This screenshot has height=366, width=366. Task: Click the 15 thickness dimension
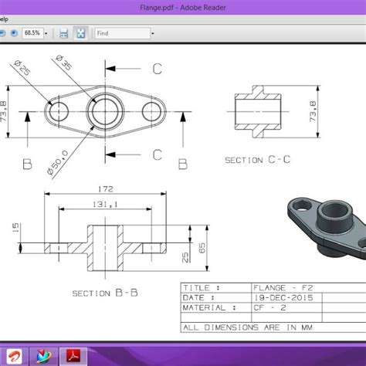[x=15, y=228]
